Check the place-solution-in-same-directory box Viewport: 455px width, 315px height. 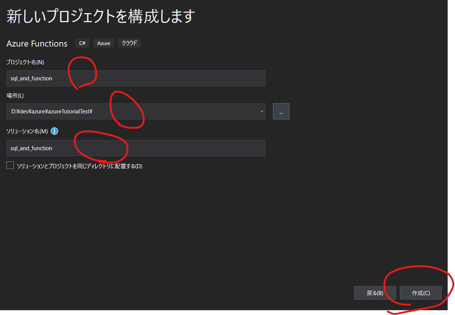point(10,165)
